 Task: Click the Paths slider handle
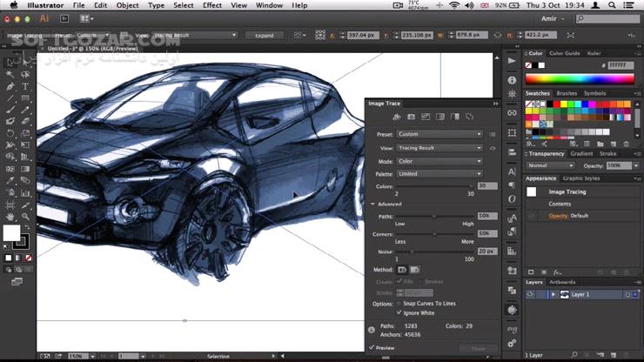pyautogui.click(x=434, y=216)
